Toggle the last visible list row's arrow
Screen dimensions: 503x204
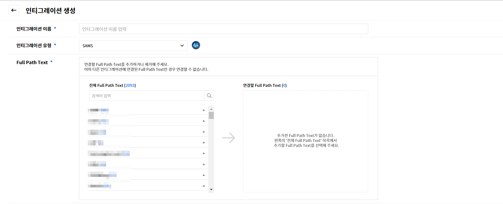(204, 186)
